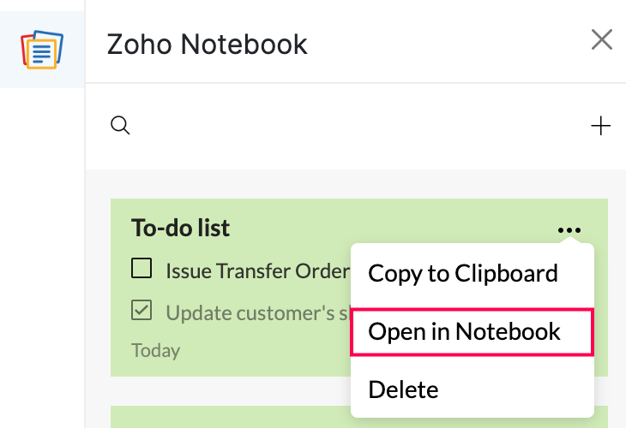Image resolution: width=626 pixels, height=428 pixels.
Task: Check the Issue Transfer Order checkbox
Action: (x=141, y=270)
